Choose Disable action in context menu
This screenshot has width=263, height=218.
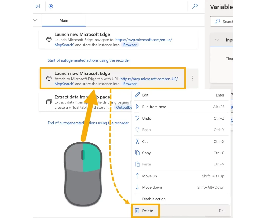click(x=154, y=199)
